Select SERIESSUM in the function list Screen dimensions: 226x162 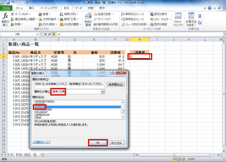point(42,115)
